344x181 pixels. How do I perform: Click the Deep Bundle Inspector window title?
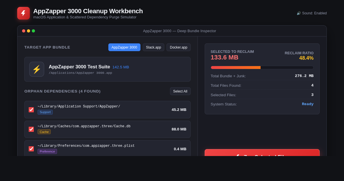tap(180, 31)
